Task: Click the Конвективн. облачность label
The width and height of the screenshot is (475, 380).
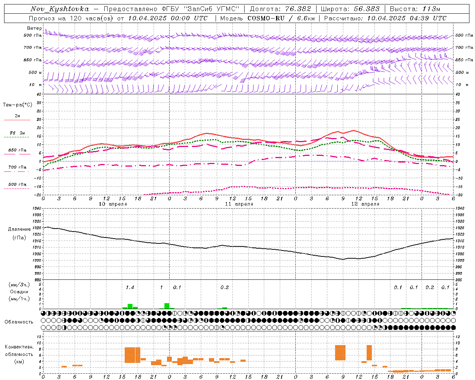Action: (x=19, y=350)
